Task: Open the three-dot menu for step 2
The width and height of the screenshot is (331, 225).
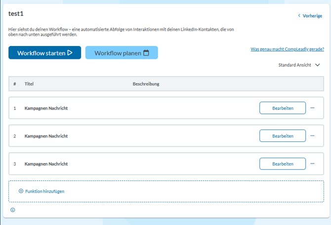Action: point(312,135)
